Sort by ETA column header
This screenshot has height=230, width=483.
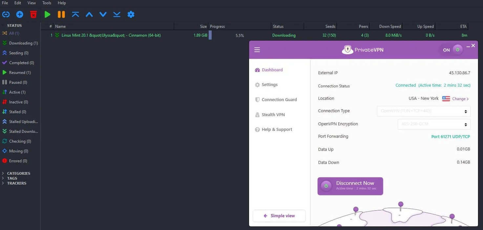click(x=451, y=27)
